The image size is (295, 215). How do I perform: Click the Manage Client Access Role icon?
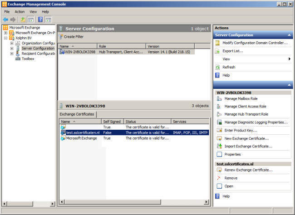(x=219, y=107)
